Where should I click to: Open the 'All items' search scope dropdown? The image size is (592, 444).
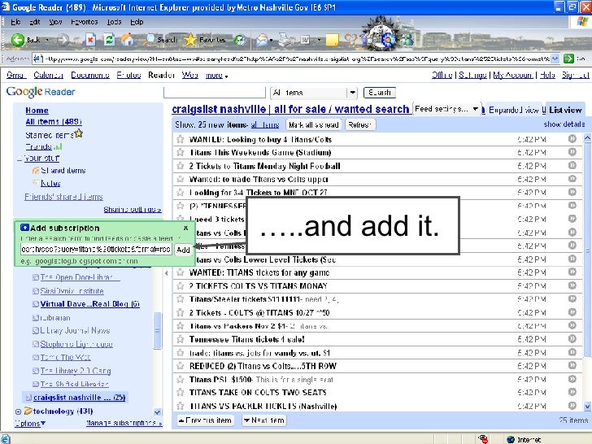pos(314,93)
